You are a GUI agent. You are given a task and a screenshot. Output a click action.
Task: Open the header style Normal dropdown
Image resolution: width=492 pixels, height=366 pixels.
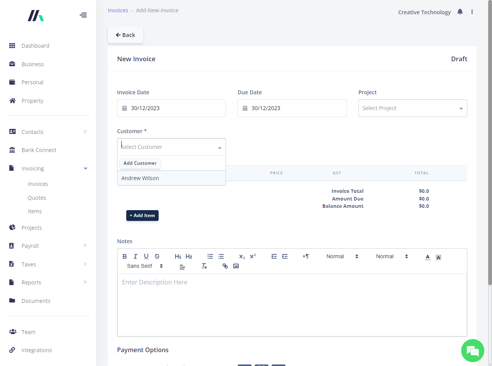pos(392,256)
